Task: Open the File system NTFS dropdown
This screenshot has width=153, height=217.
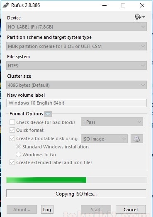Action: [76, 65]
